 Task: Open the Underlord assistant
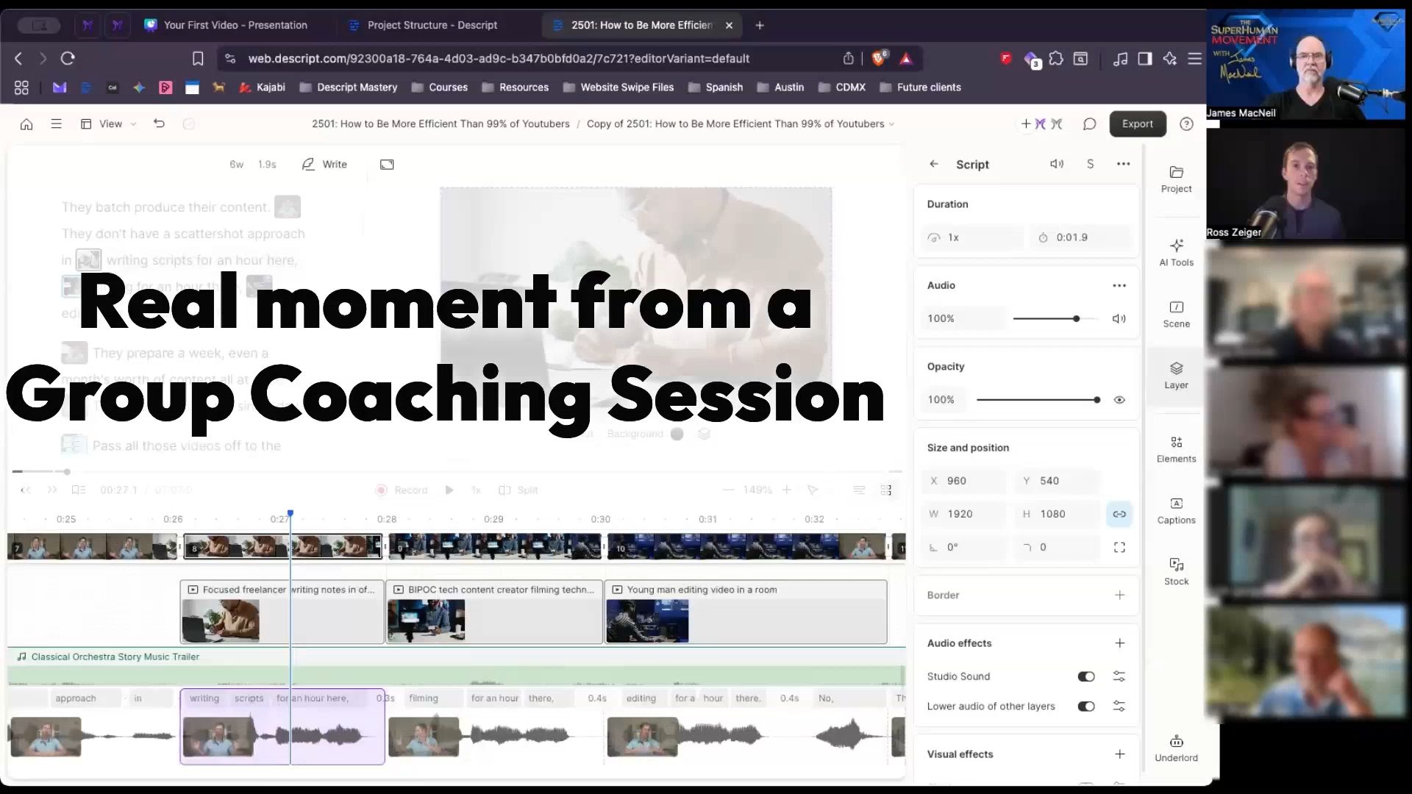[x=1176, y=748]
